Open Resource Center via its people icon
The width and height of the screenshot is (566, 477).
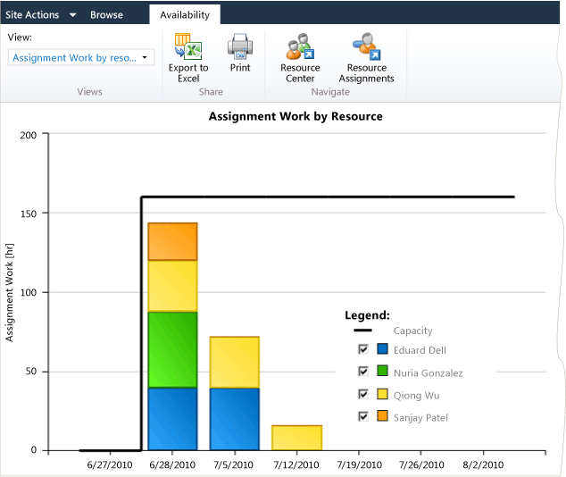(300, 46)
